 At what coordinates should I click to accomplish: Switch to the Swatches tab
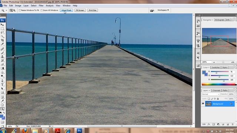[x=216, y=67]
